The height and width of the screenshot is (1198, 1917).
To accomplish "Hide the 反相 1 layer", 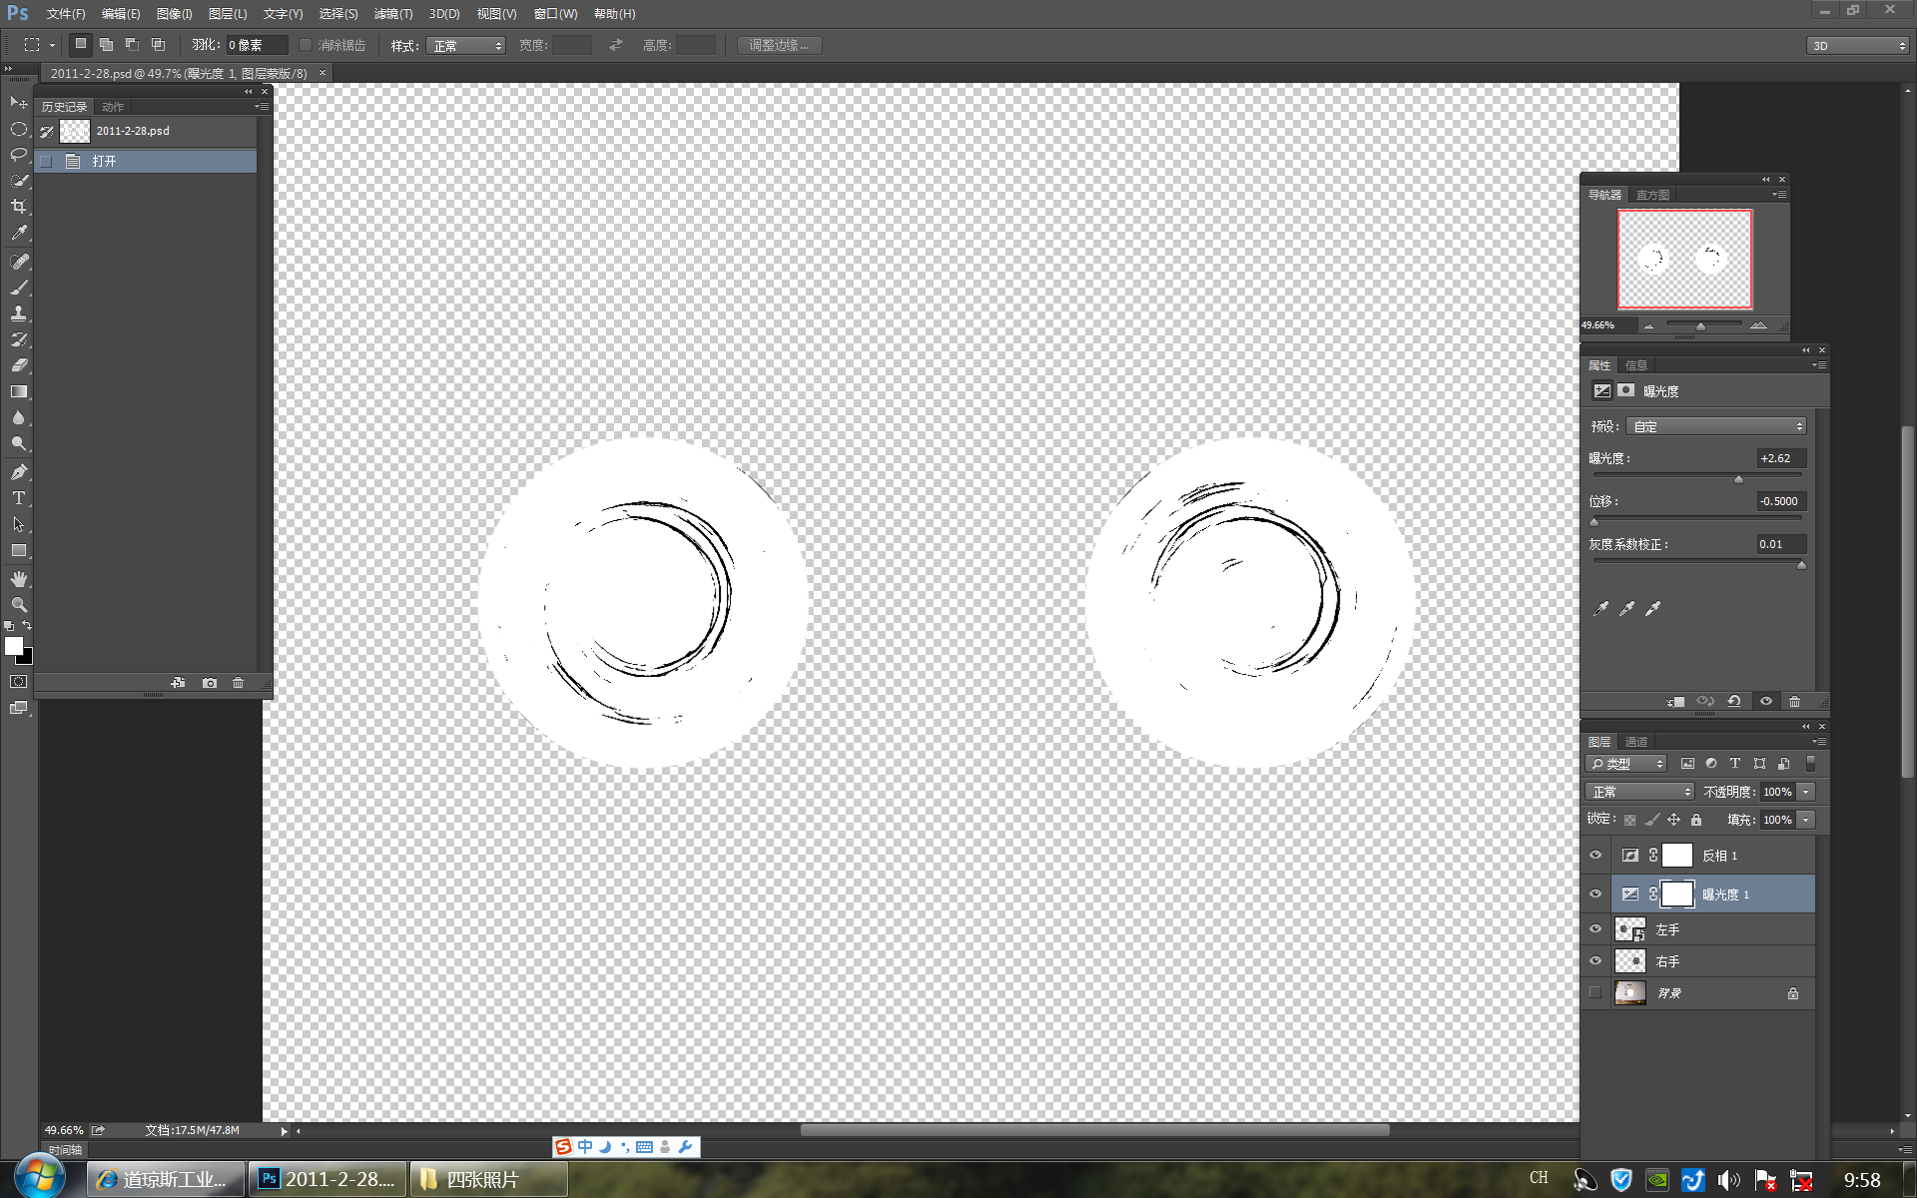I will 1596,856.
